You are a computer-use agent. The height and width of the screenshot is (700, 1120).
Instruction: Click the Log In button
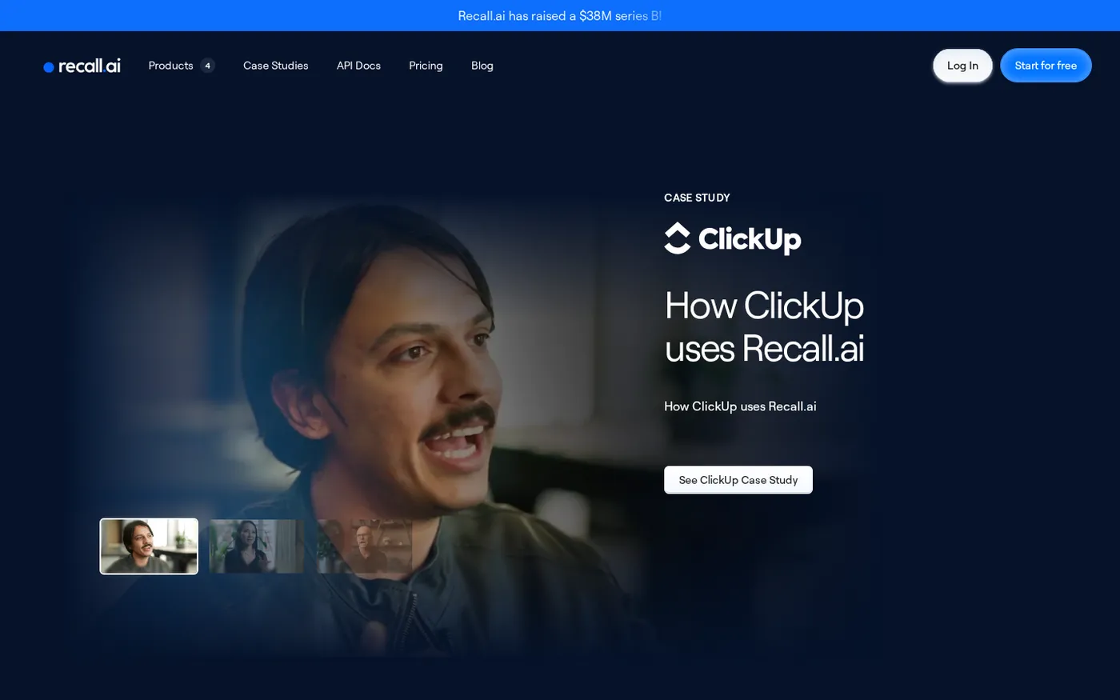pos(962,66)
